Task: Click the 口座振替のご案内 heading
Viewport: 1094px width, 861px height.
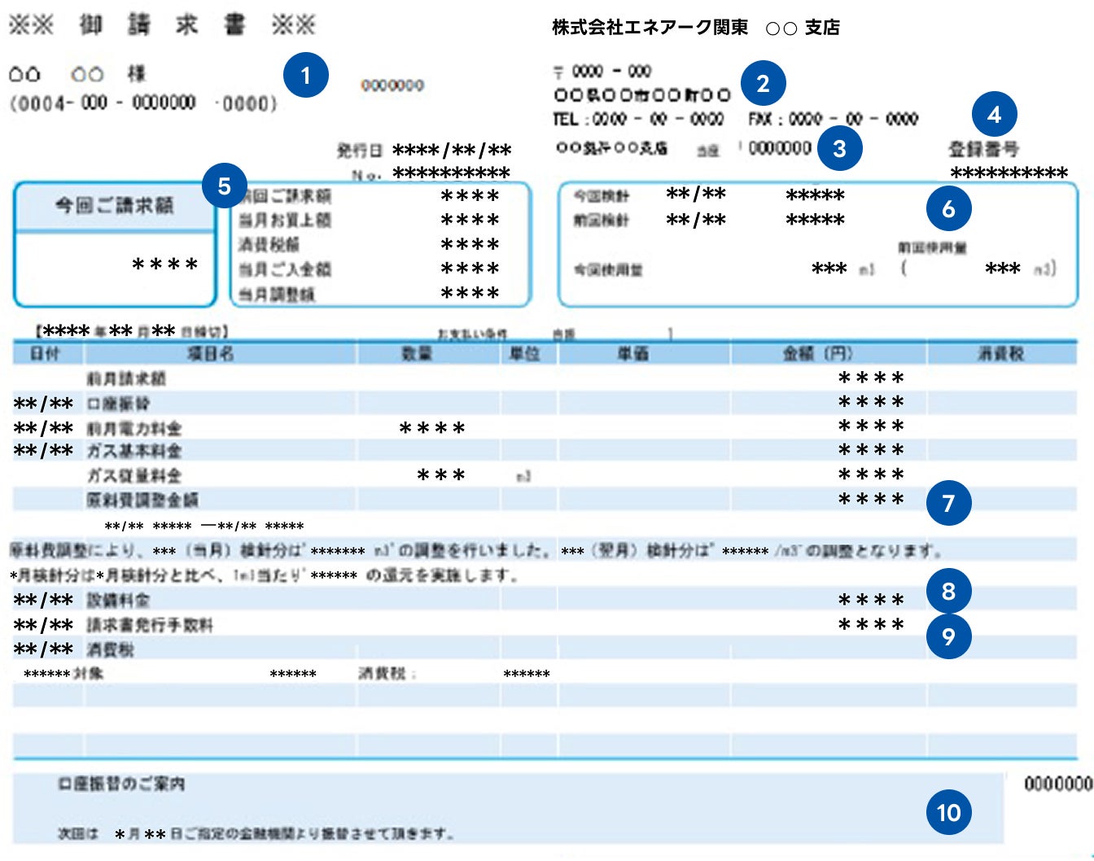Action: tap(121, 784)
